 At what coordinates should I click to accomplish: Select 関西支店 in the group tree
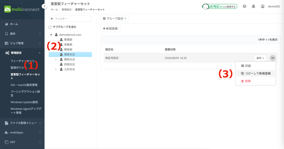click(x=69, y=59)
